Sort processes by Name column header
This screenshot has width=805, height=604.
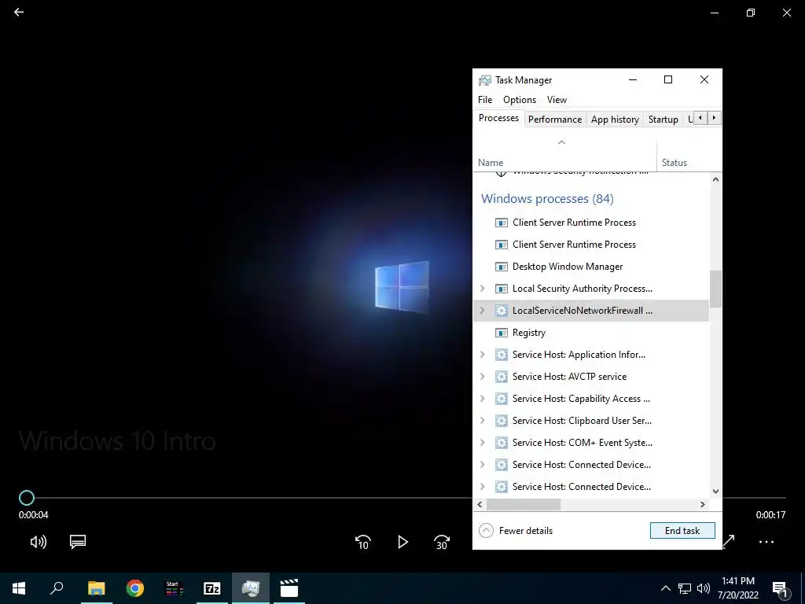click(564, 155)
